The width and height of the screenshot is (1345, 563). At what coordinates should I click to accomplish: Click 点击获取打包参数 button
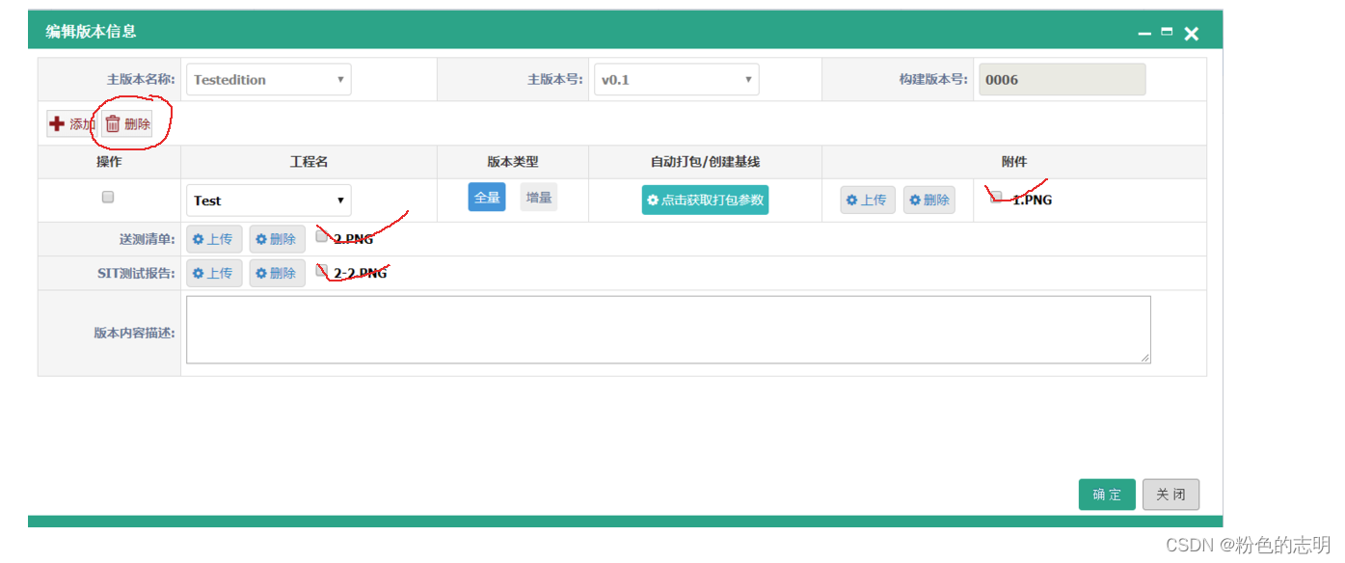pyautogui.click(x=705, y=201)
